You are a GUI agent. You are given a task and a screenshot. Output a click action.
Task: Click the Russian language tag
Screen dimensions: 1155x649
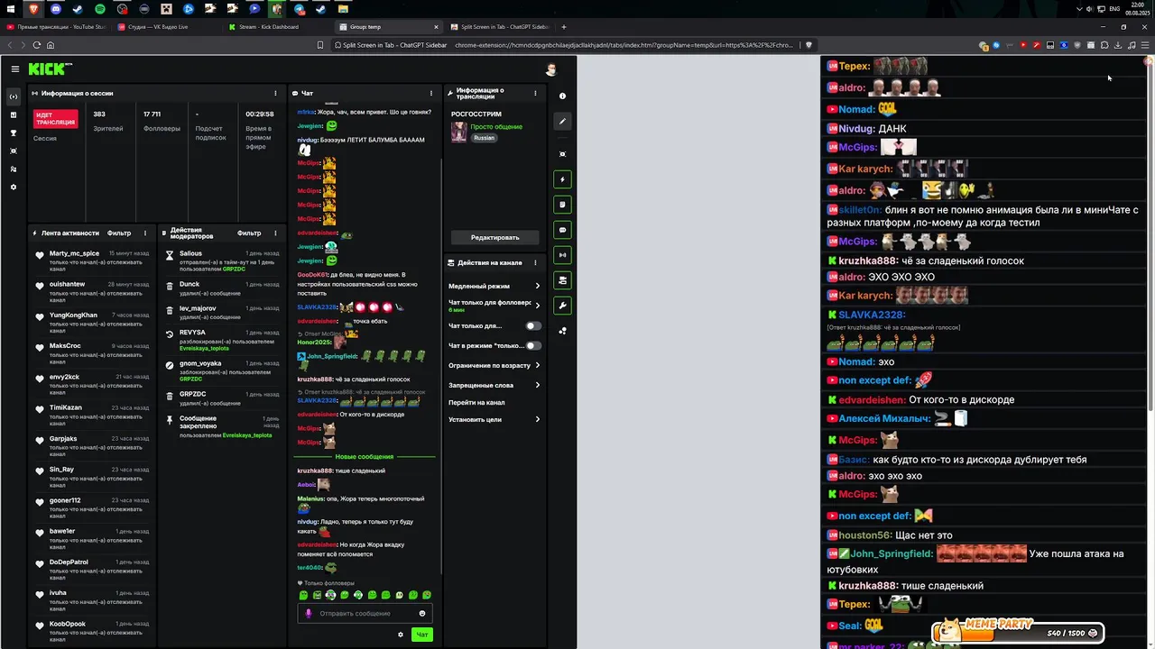click(485, 138)
